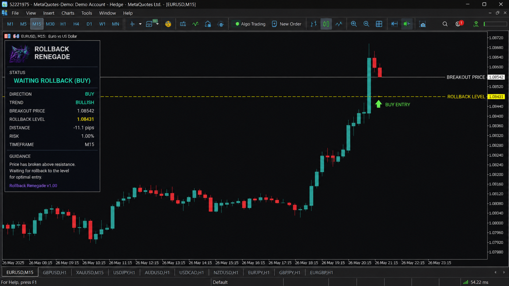The image size is (509, 286).
Task: Select the M1 timeframe
Action: click(10, 24)
